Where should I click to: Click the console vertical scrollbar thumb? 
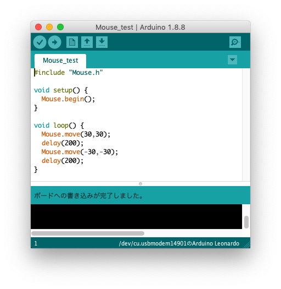pos(246,222)
